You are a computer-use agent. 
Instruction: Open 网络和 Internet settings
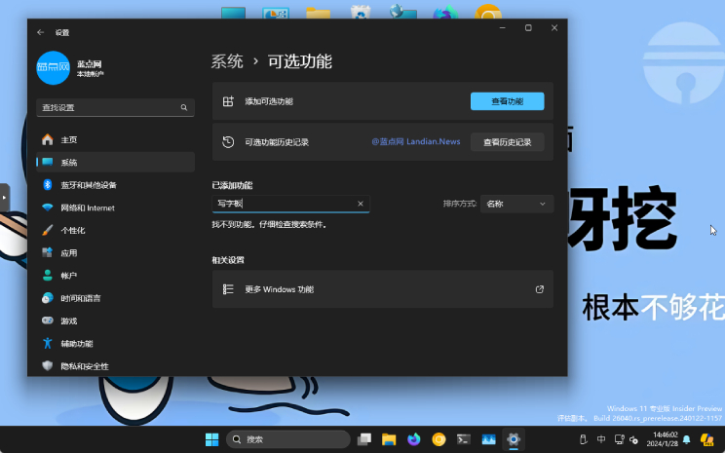click(87, 208)
